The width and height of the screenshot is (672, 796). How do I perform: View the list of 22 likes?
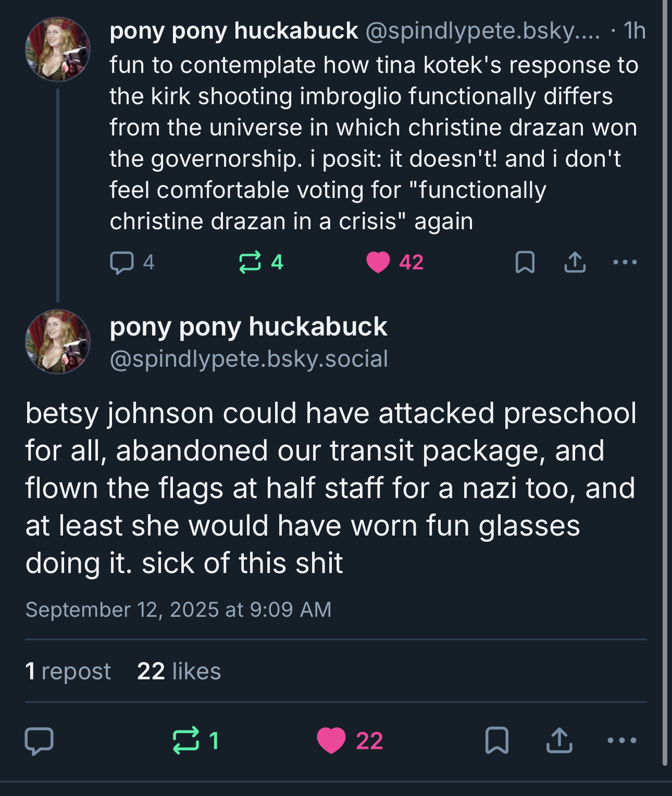(x=179, y=671)
